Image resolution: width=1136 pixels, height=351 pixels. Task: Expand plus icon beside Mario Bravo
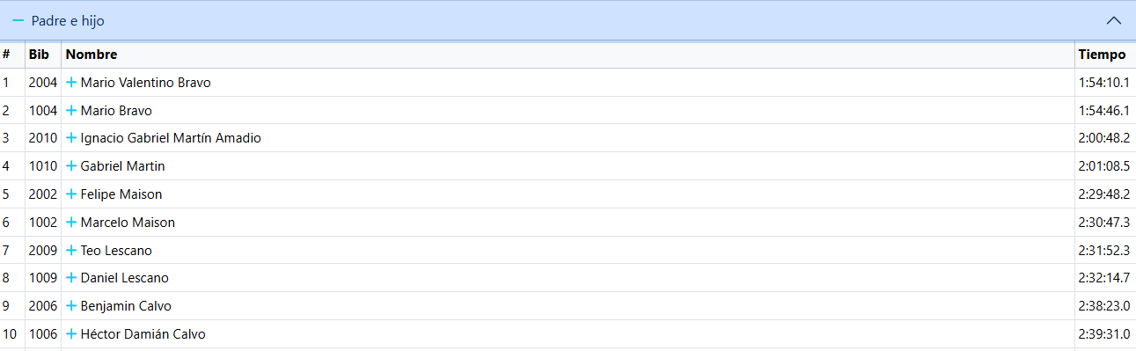click(x=71, y=111)
